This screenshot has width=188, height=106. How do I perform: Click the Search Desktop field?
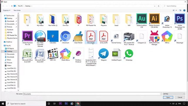174,6
